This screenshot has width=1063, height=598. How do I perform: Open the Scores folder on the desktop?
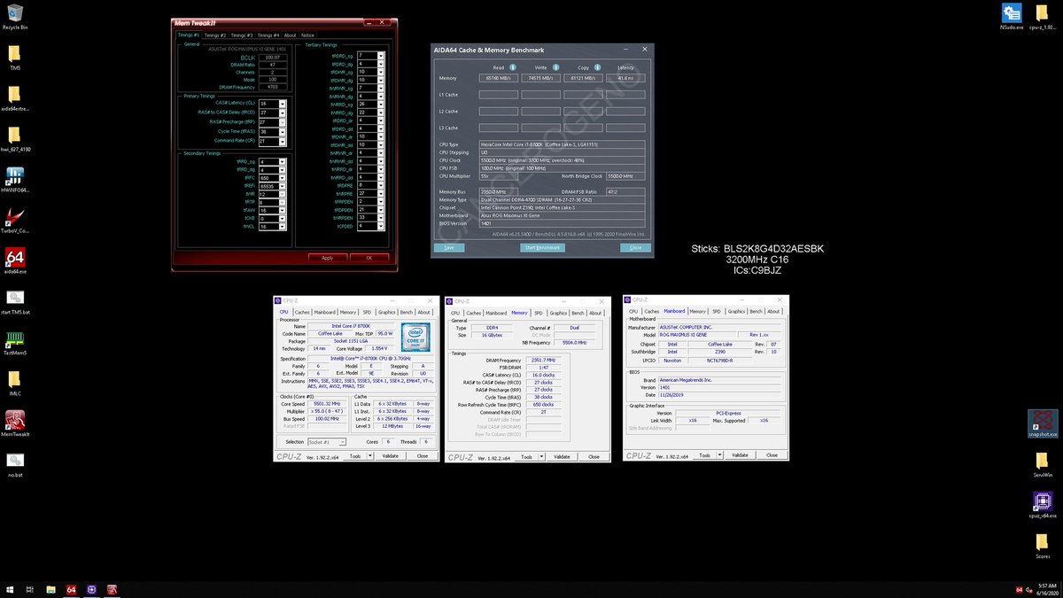tap(1042, 546)
